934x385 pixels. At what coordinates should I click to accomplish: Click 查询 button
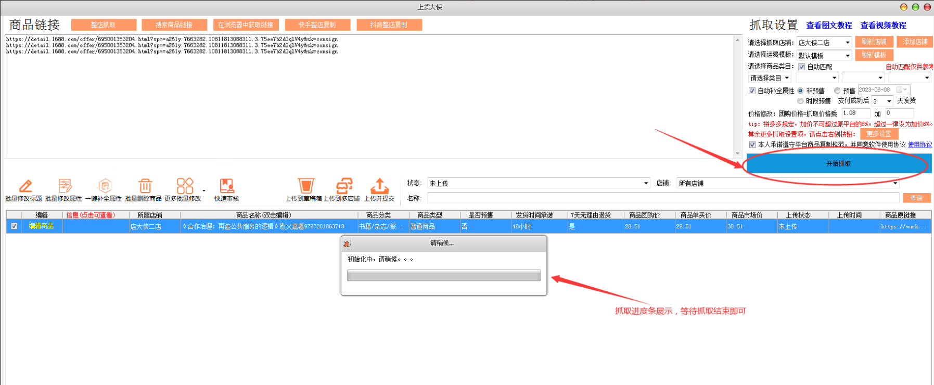pyautogui.click(x=917, y=198)
